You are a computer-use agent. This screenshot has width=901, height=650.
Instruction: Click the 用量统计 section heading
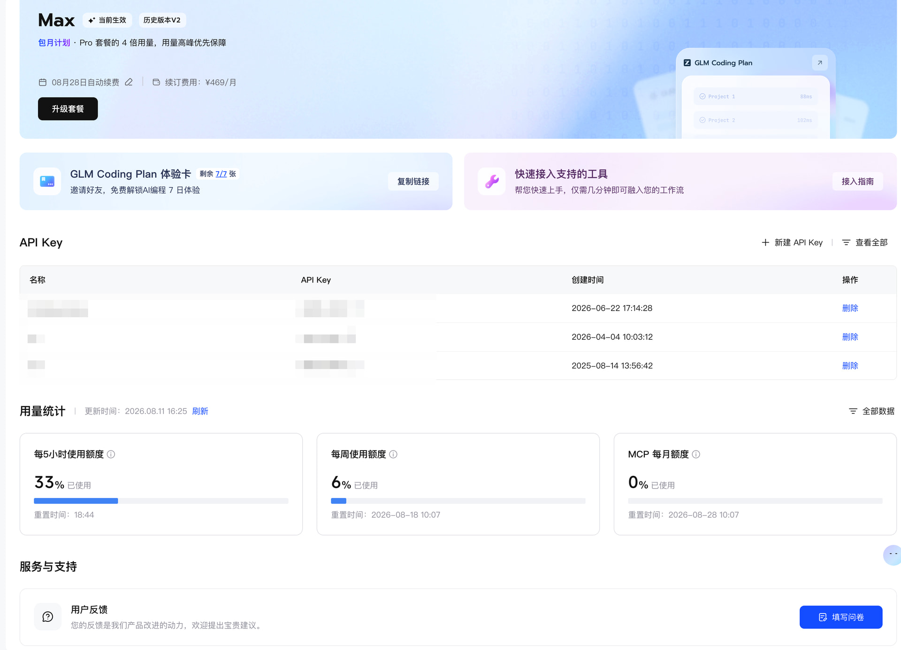[42, 411]
